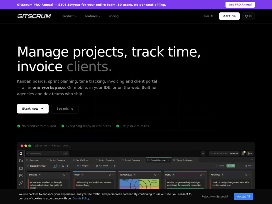Click the Project Overview board title
Image resolution: width=272 pixels, height=204 pixels.
[38, 166]
